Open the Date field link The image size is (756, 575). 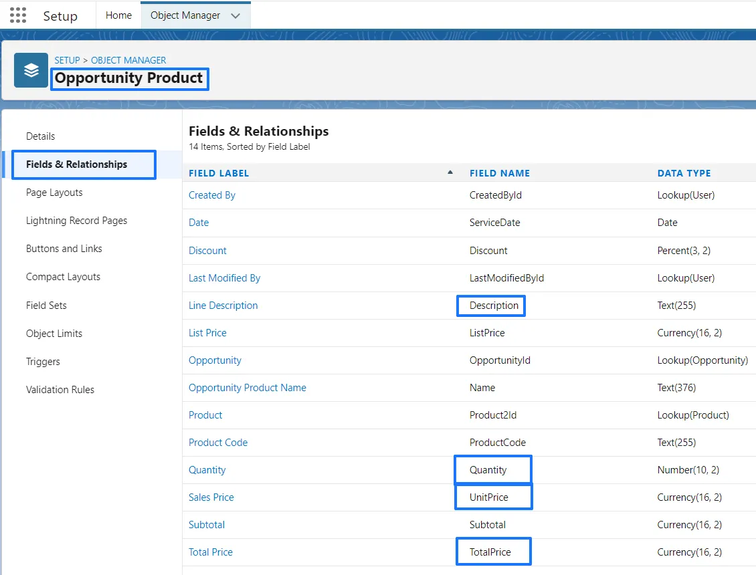(x=199, y=223)
